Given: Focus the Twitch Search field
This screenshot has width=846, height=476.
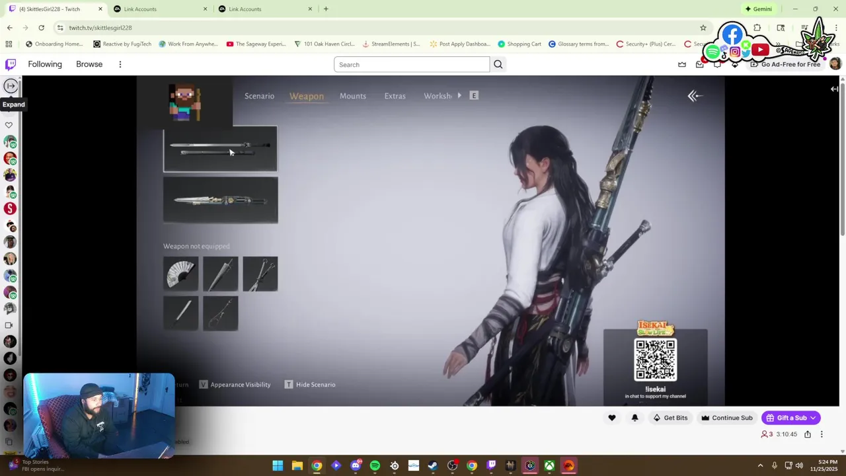Looking at the screenshot, I should pyautogui.click(x=411, y=64).
